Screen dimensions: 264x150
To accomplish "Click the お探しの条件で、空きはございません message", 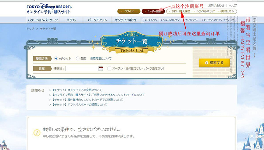I will pos(82,129).
